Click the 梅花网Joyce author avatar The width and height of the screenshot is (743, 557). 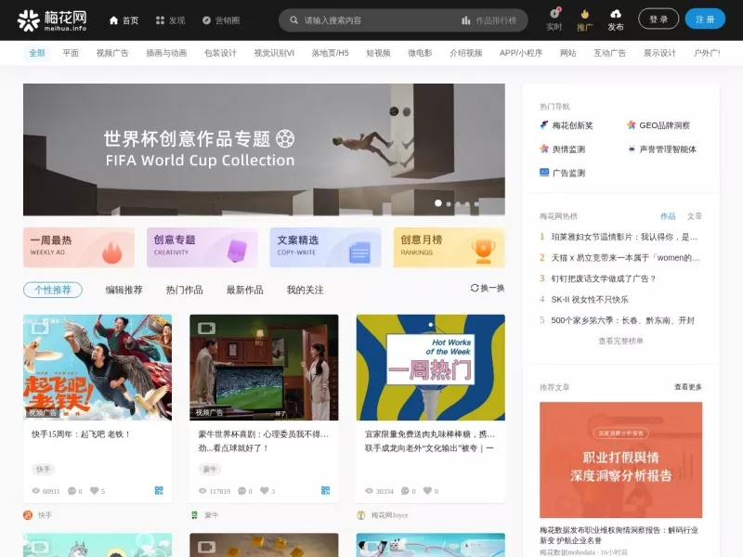(361, 515)
